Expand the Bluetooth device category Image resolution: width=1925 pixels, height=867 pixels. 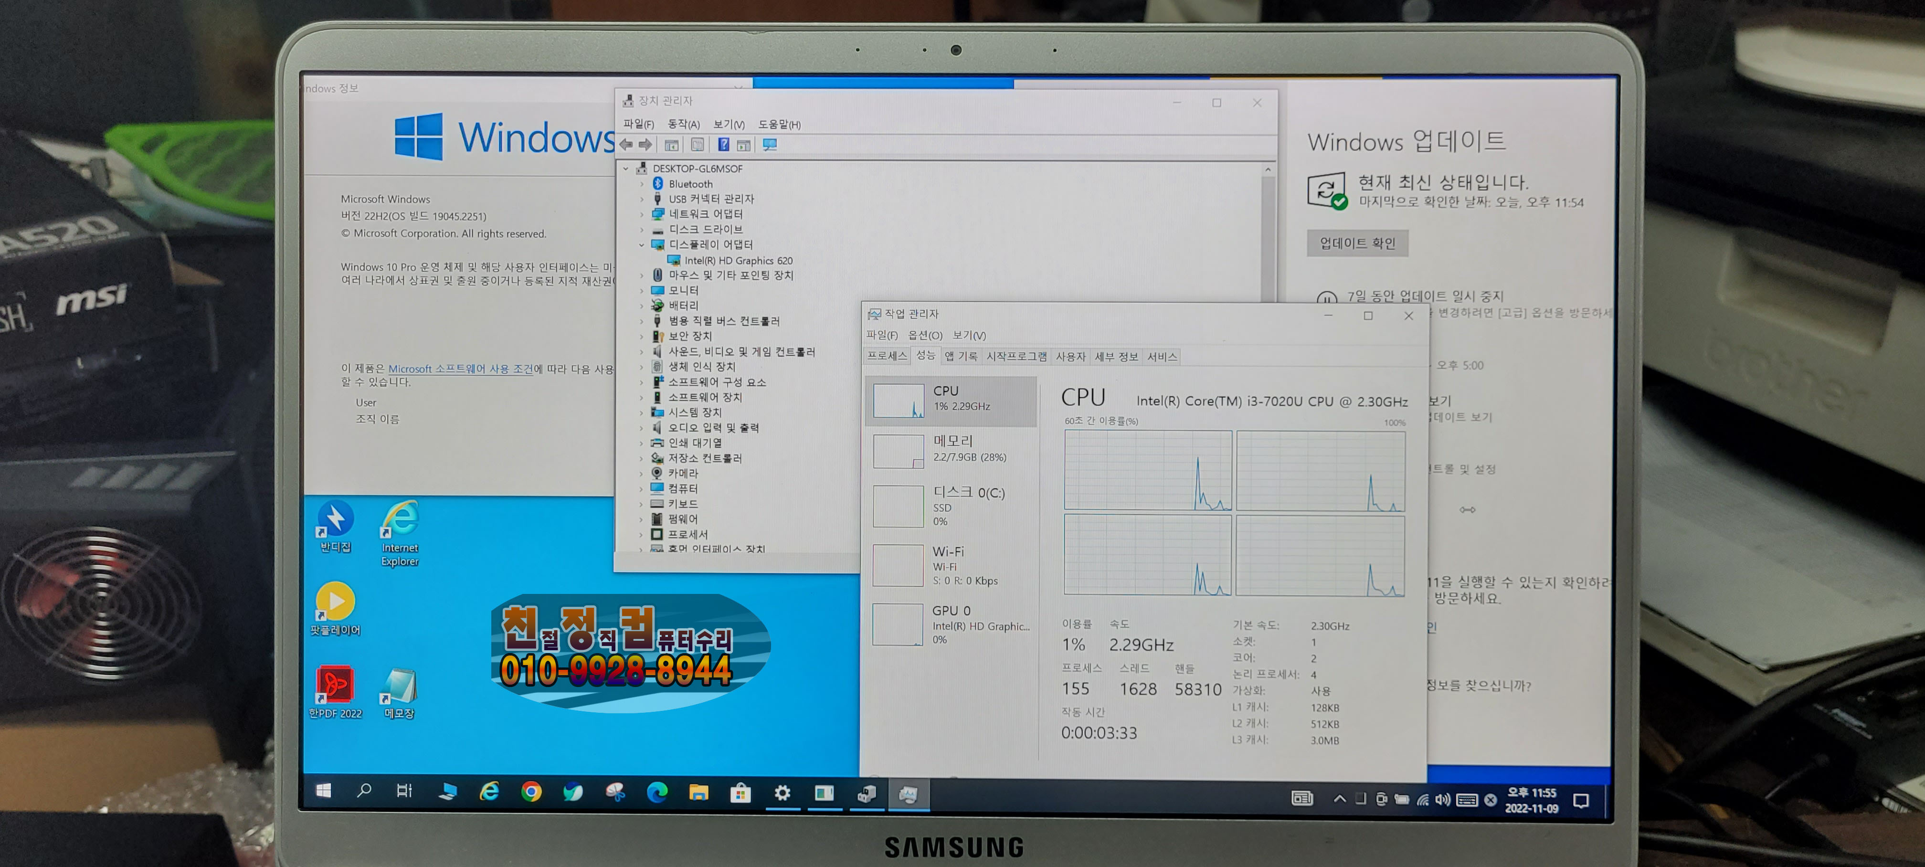pos(641,184)
